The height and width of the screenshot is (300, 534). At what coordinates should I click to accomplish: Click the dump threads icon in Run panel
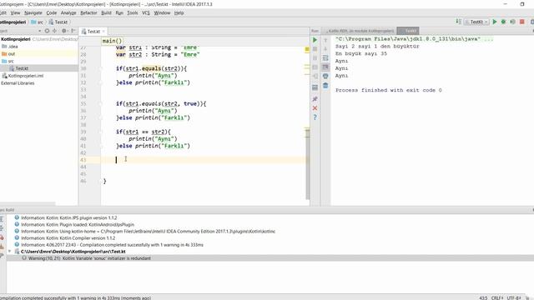(x=315, y=67)
